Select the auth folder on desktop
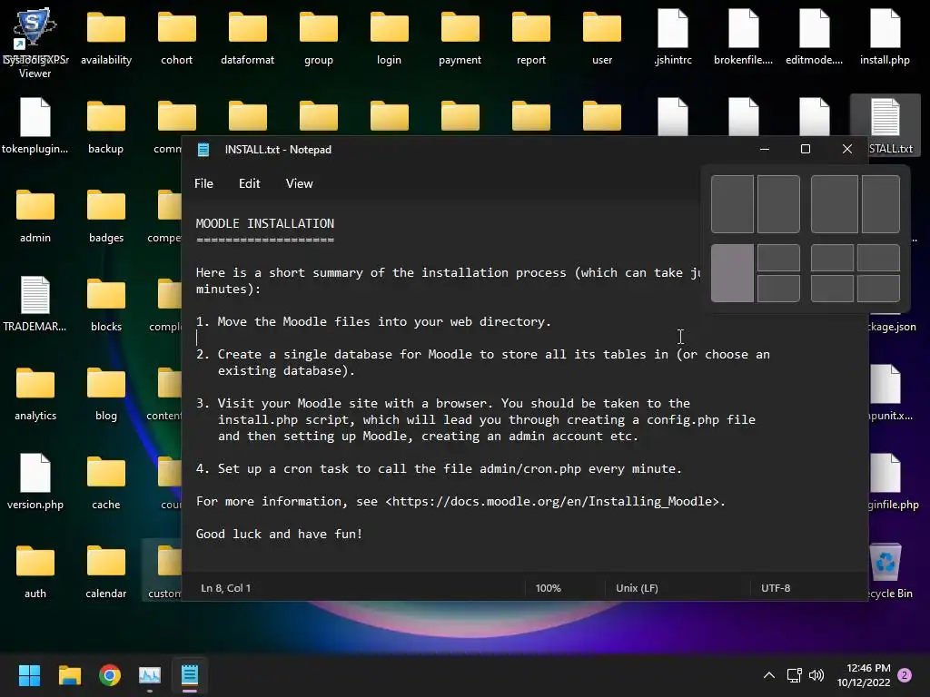The width and height of the screenshot is (930, 697). 35,572
